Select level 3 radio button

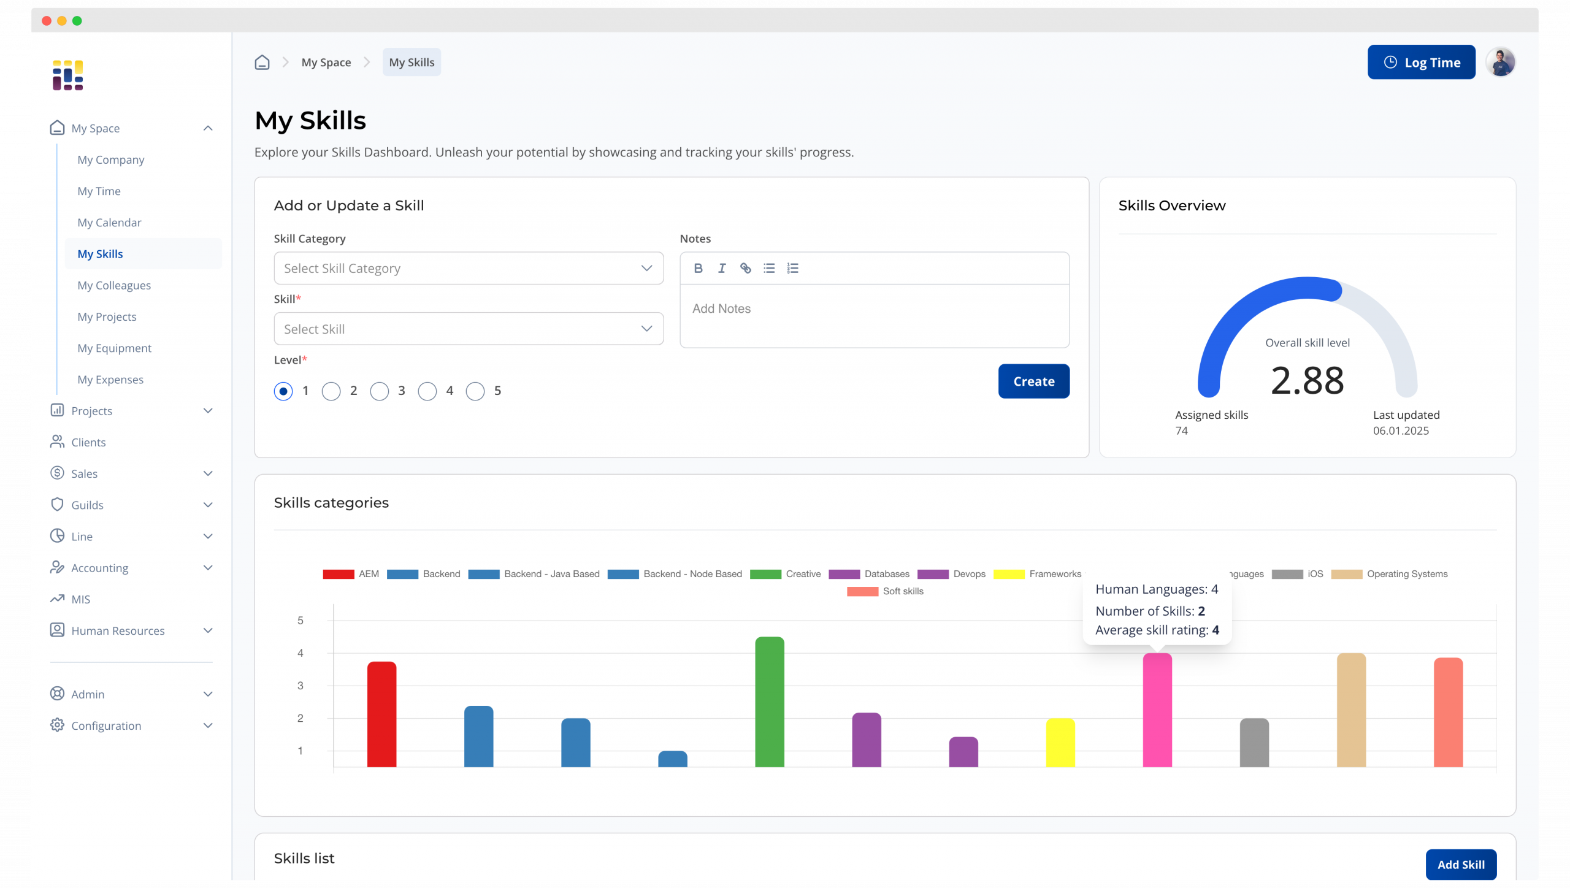click(x=379, y=391)
